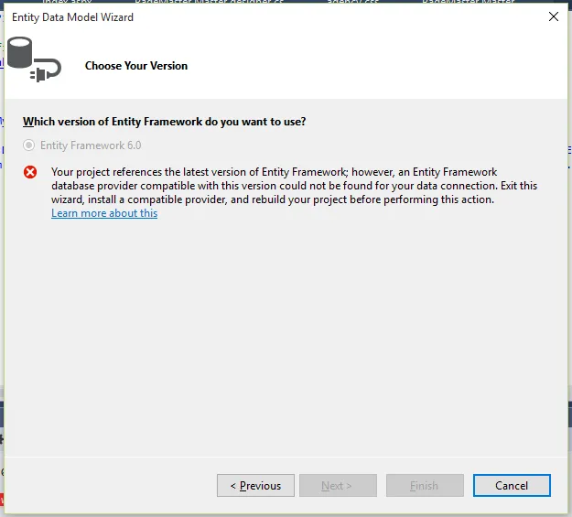
Task: Go back with the Previous button
Action: click(255, 486)
